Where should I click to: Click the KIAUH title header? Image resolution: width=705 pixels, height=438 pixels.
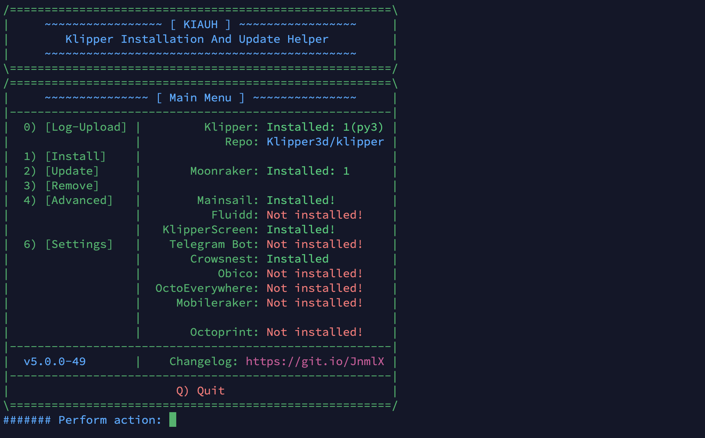pos(200,25)
